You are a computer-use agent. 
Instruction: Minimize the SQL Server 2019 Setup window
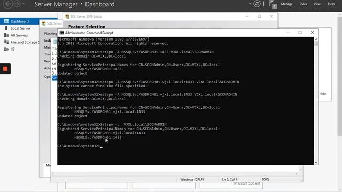(247, 17)
